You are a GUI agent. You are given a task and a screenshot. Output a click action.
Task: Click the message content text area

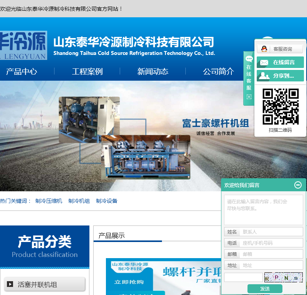pyautogui.click(x=264, y=210)
